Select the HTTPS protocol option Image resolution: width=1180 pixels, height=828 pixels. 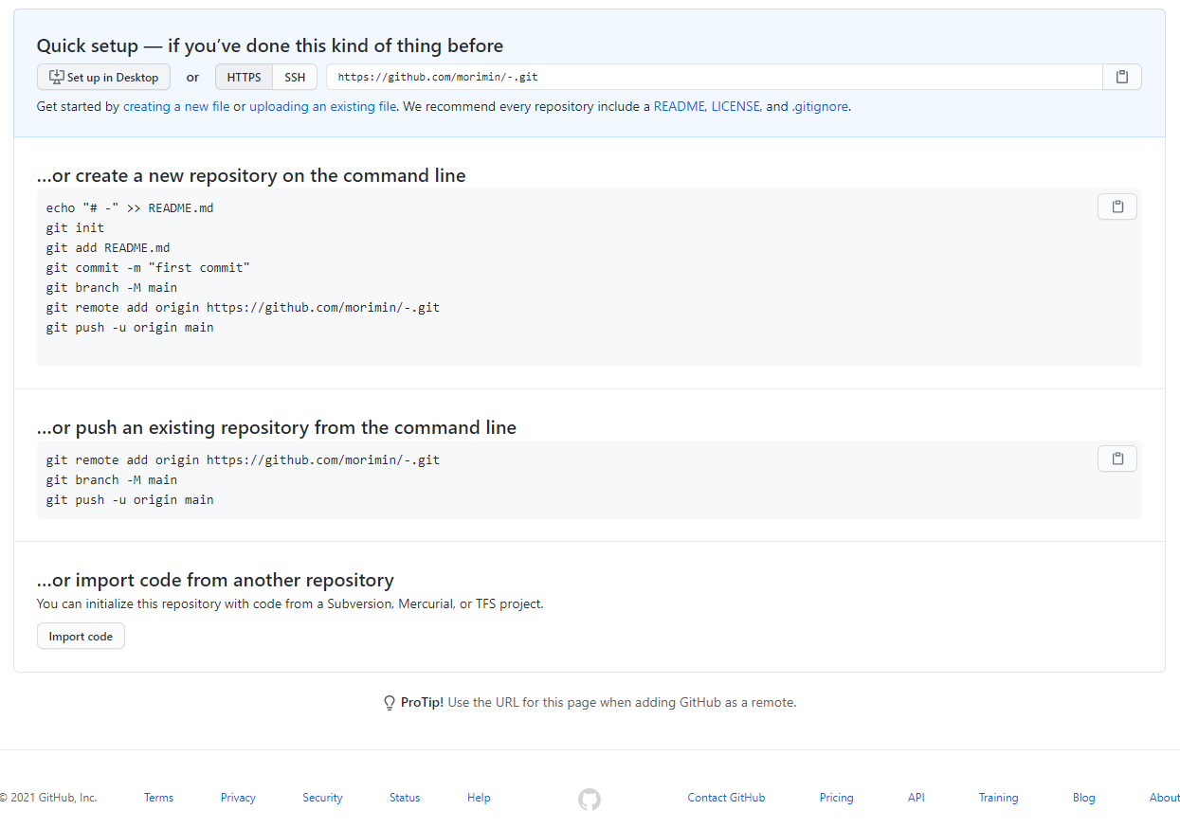pyautogui.click(x=244, y=78)
